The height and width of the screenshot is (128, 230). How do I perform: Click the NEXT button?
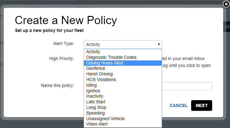pyautogui.click(x=201, y=105)
